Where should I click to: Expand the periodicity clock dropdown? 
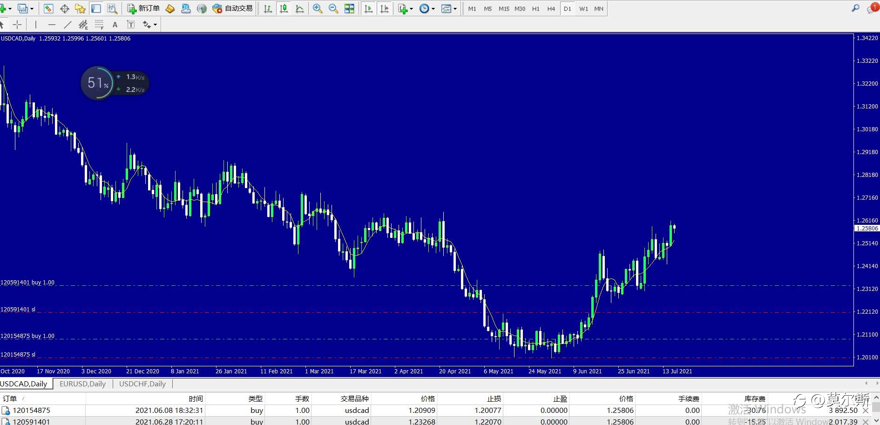[427, 8]
